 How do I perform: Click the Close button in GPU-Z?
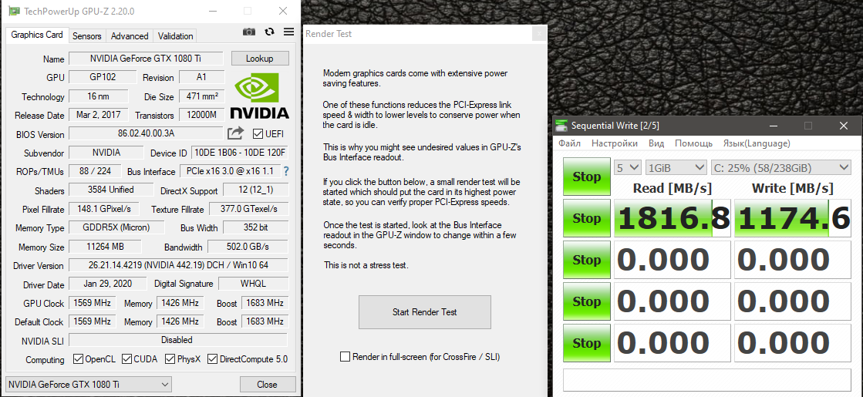(268, 385)
